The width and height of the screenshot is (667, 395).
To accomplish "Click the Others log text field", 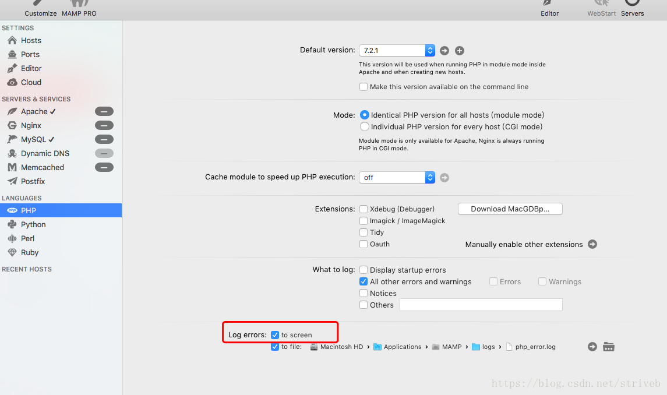I will point(481,305).
